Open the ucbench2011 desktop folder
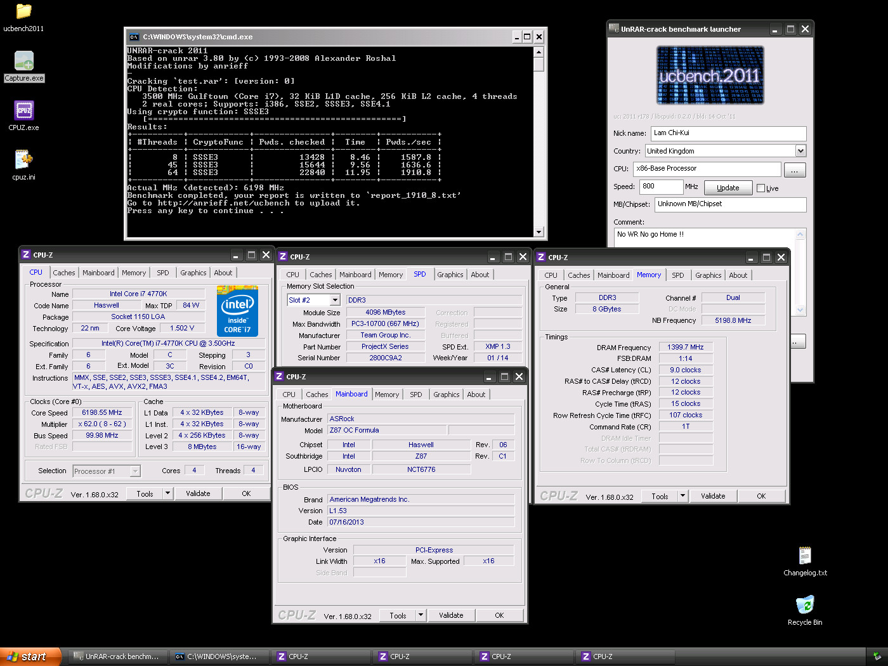 tap(23, 18)
